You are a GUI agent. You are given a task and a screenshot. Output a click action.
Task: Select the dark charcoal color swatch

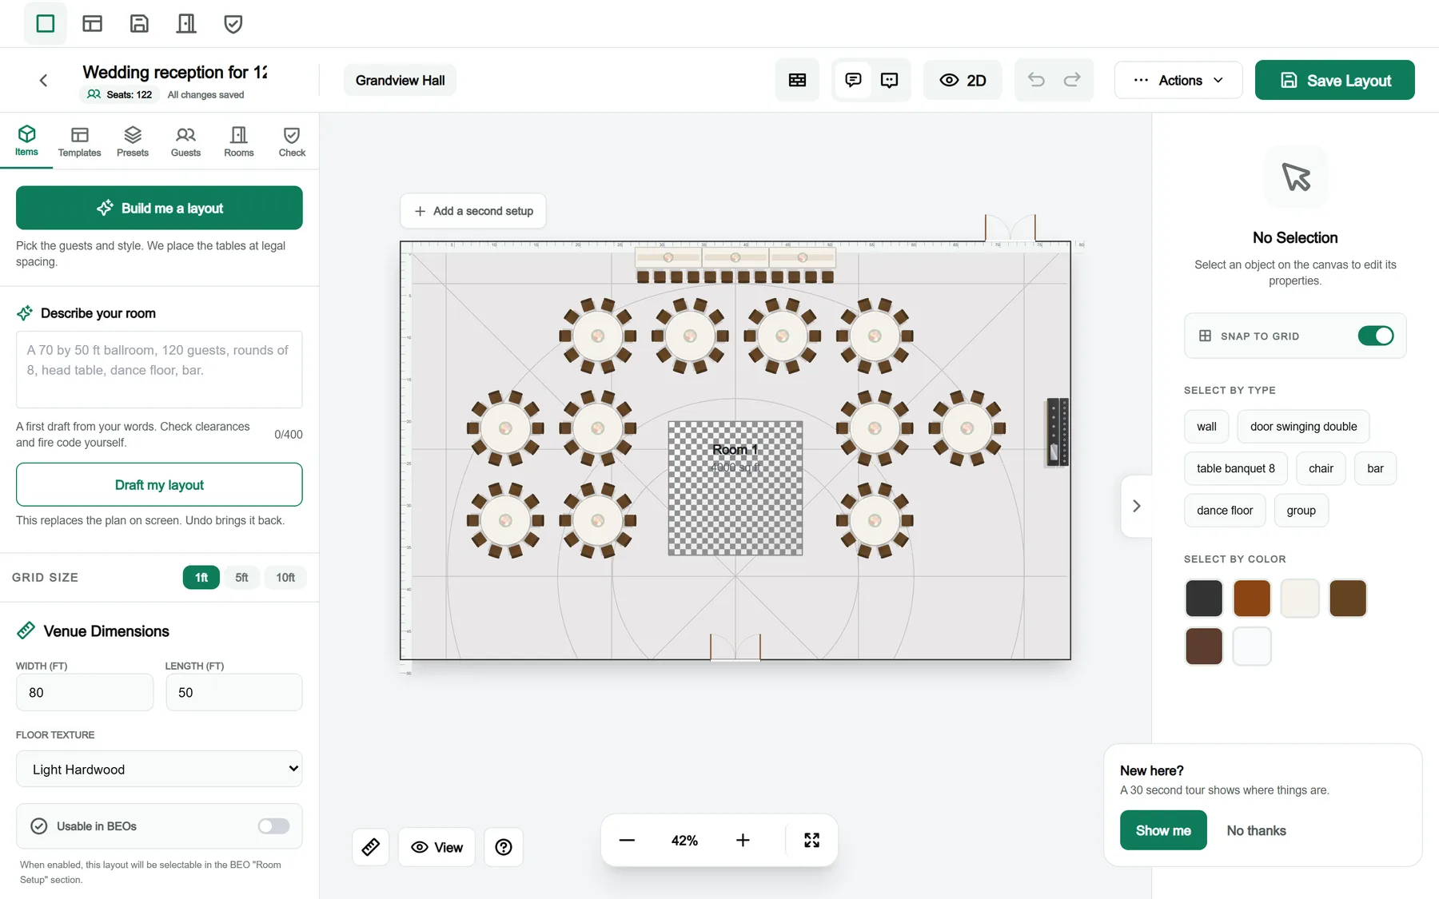click(x=1204, y=599)
